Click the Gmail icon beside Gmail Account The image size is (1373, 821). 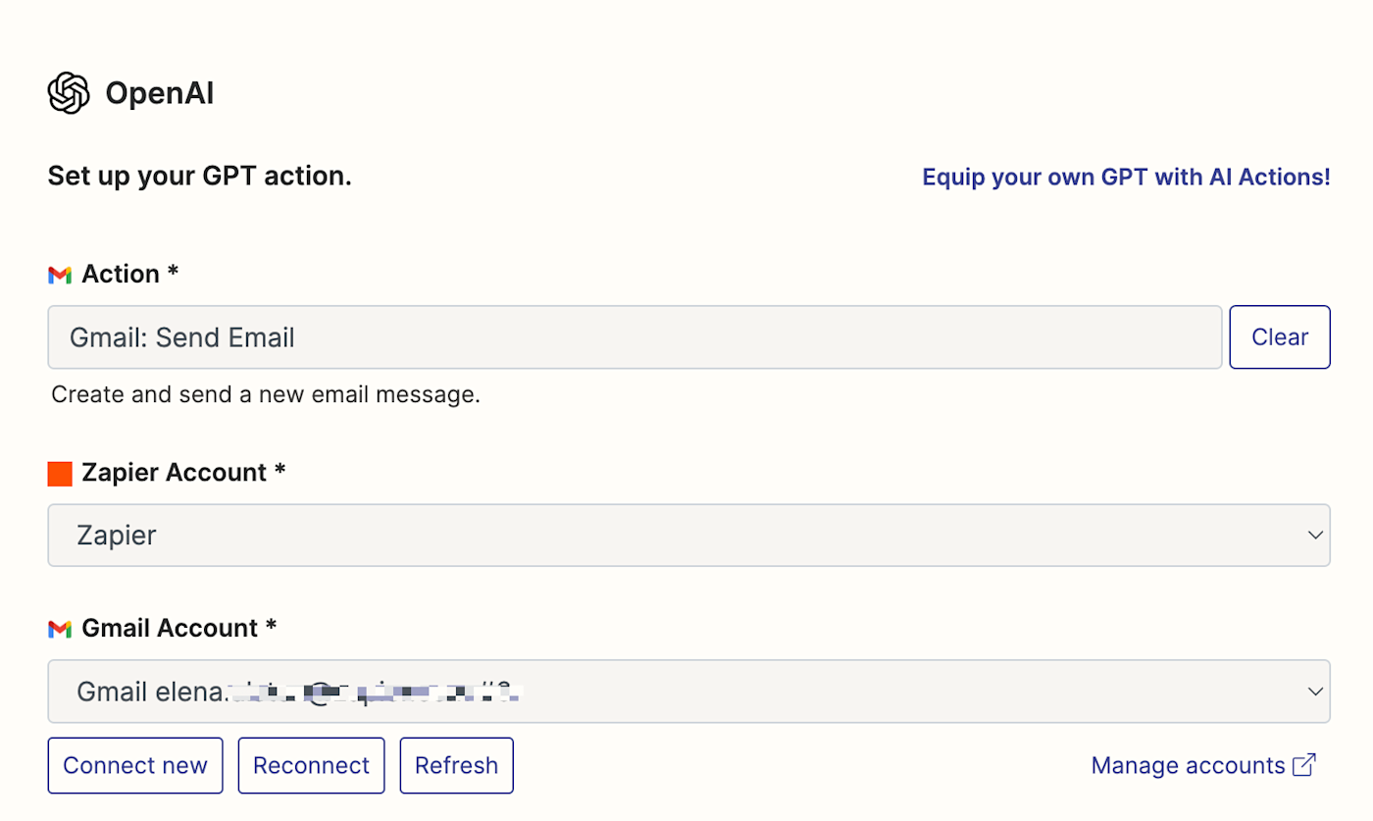coord(60,629)
